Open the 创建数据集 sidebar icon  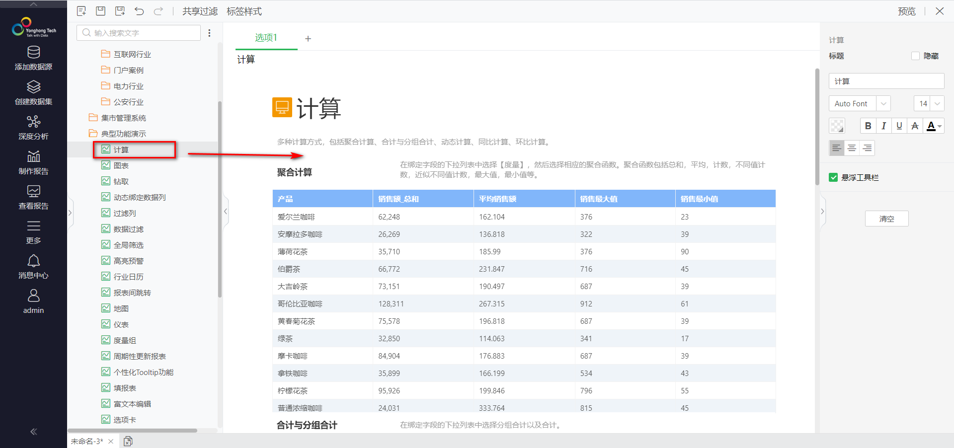coord(33,92)
